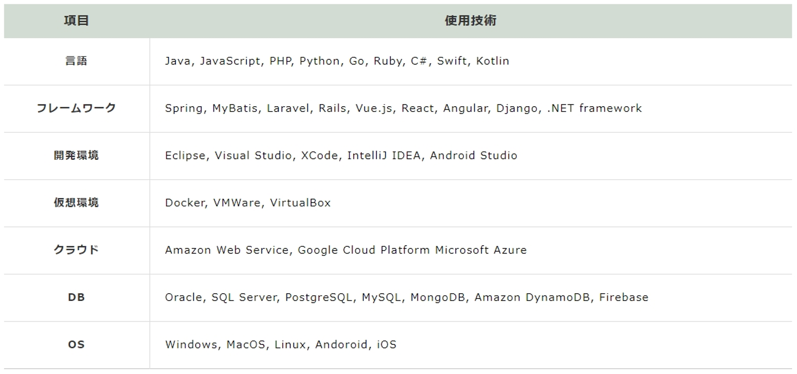Select the フレームワーク row label
Image resolution: width=797 pixels, height=374 pixels.
coord(76,108)
